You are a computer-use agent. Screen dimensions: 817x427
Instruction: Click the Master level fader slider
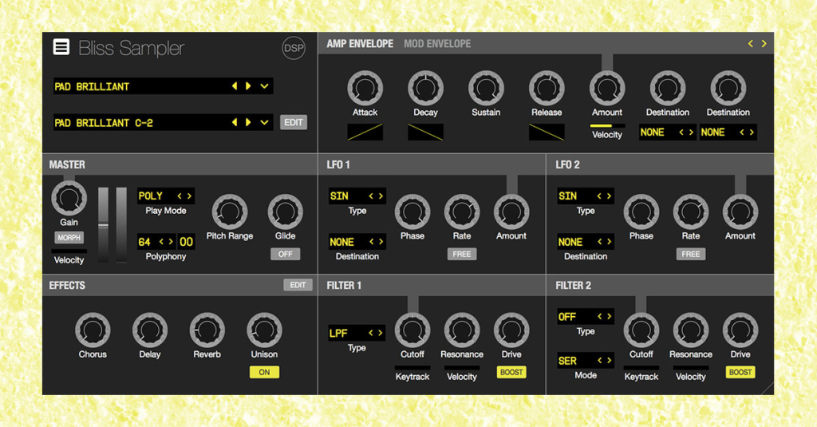[103, 225]
